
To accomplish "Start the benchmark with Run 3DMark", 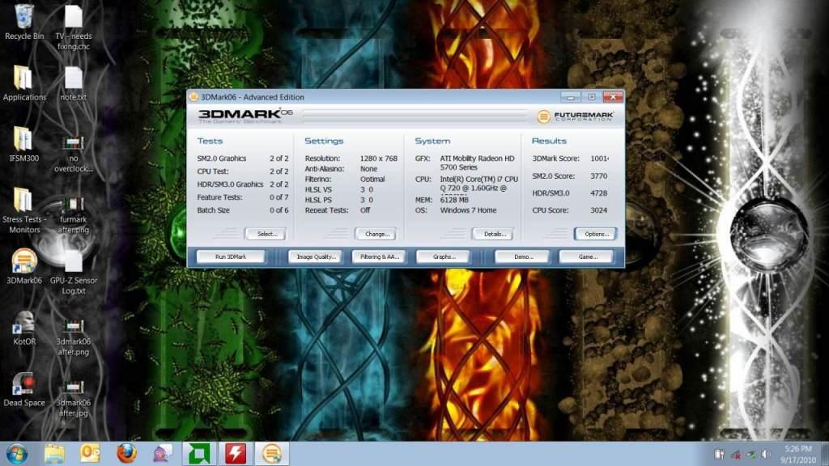I will click(x=231, y=256).
